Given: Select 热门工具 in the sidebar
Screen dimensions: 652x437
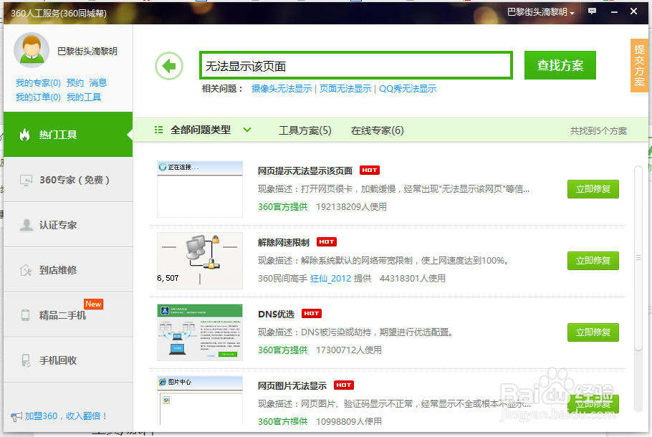Looking at the screenshot, I should [x=68, y=134].
